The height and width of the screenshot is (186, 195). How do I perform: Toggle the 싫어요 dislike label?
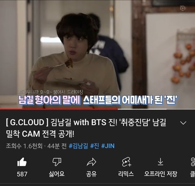pos(56,174)
